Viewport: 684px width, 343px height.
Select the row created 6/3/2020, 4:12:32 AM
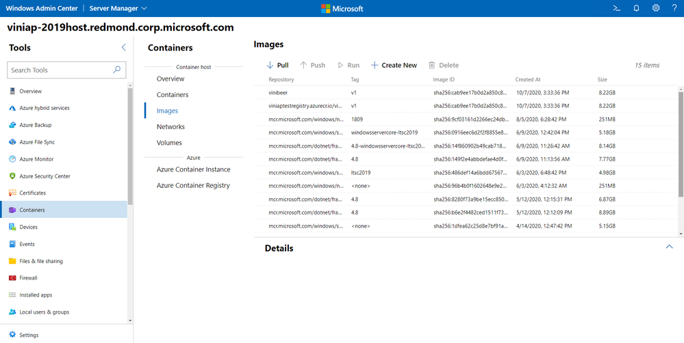click(466, 186)
